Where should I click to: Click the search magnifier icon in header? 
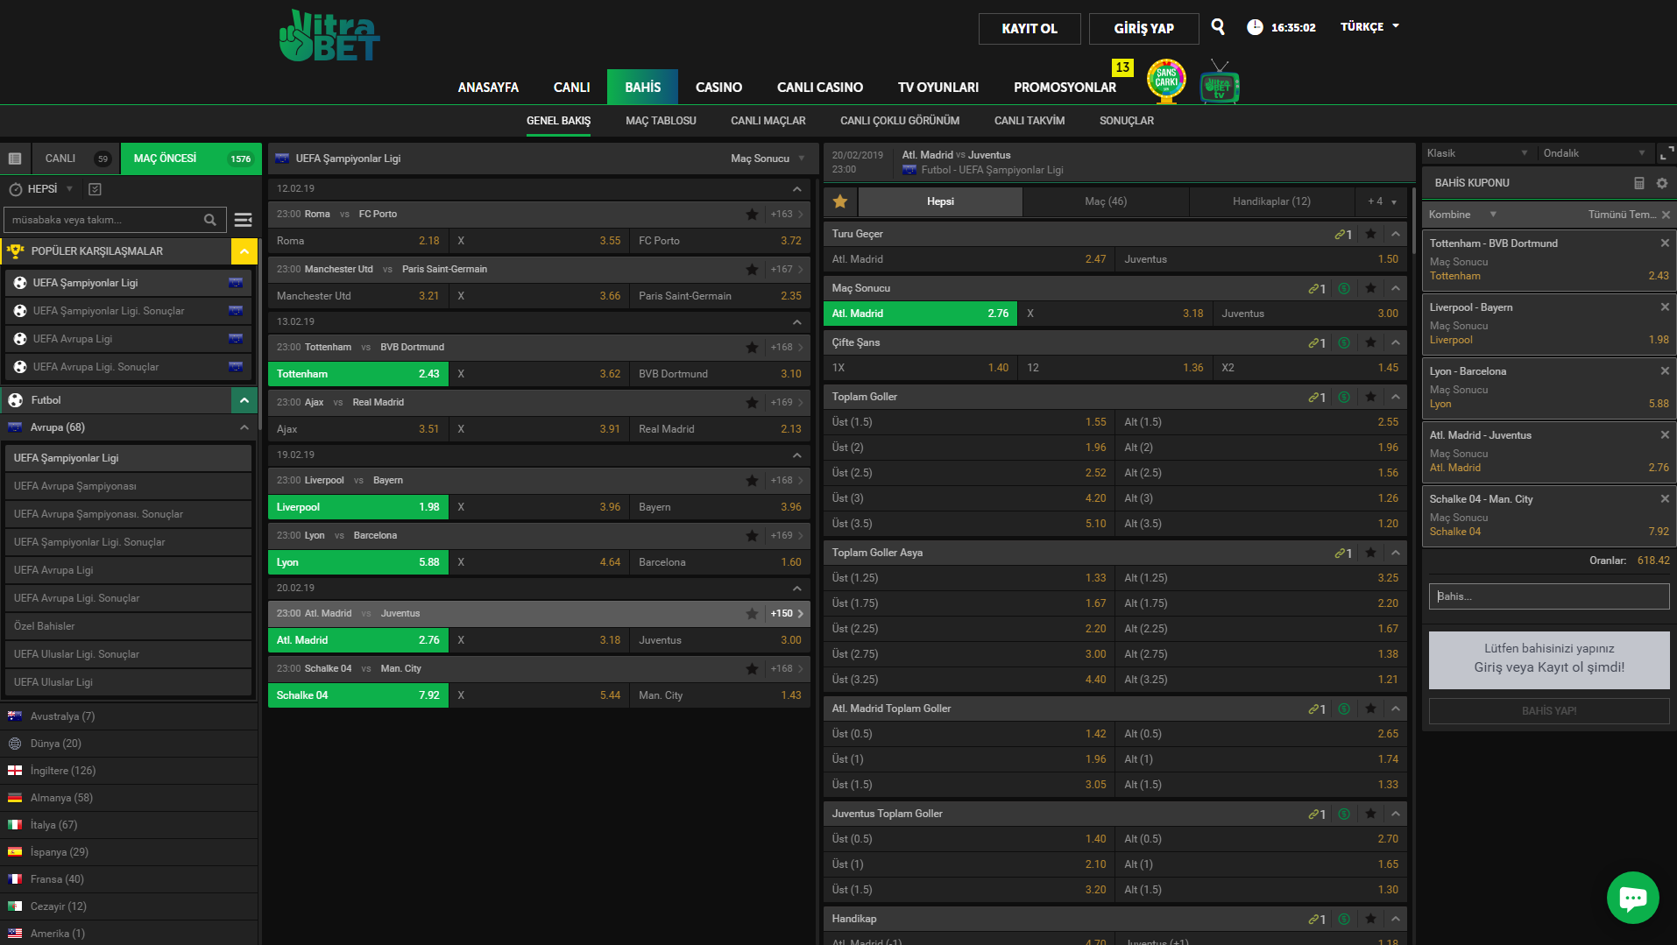coord(1218,27)
